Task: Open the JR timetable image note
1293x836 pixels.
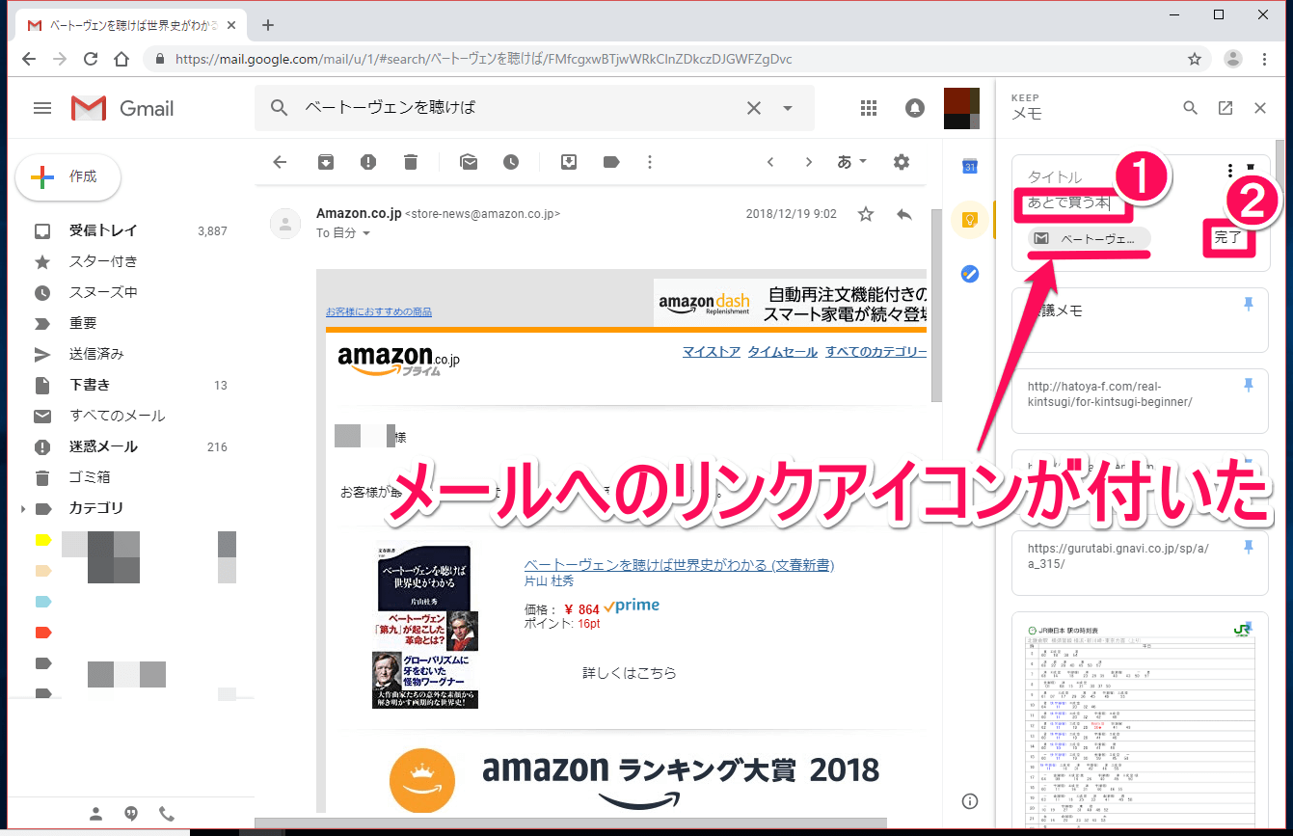Action: click(1140, 720)
